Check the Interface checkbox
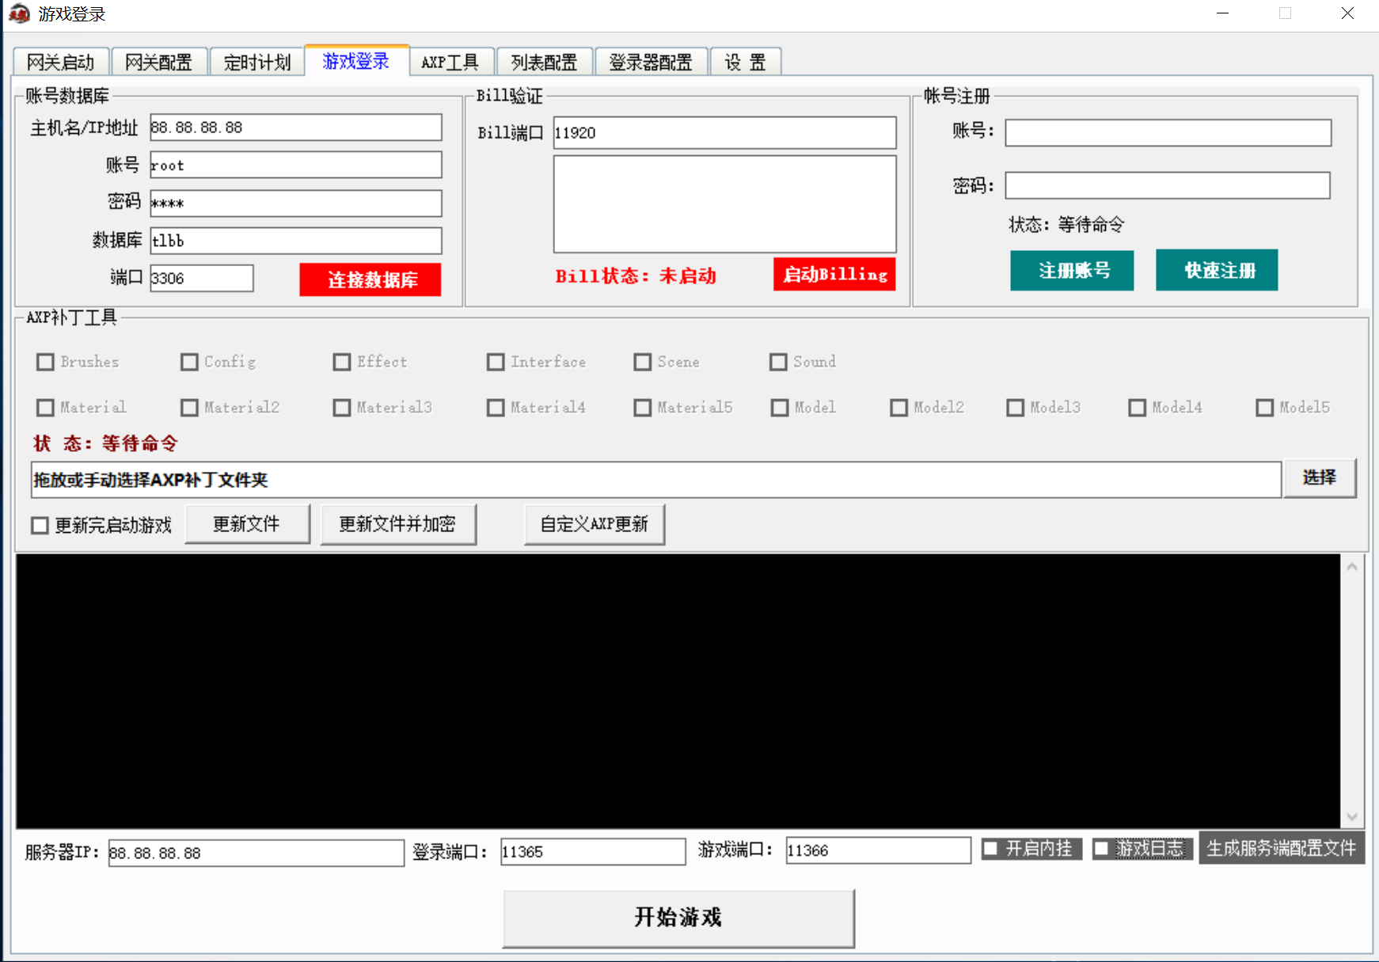1379x962 pixels. (496, 362)
